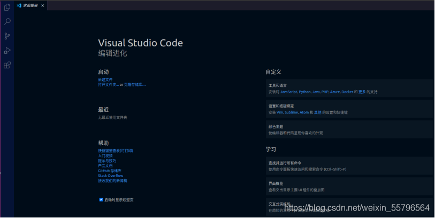Install Sublime keybindings link
Viewport: 435px width, 218px height.
point(291,112)
